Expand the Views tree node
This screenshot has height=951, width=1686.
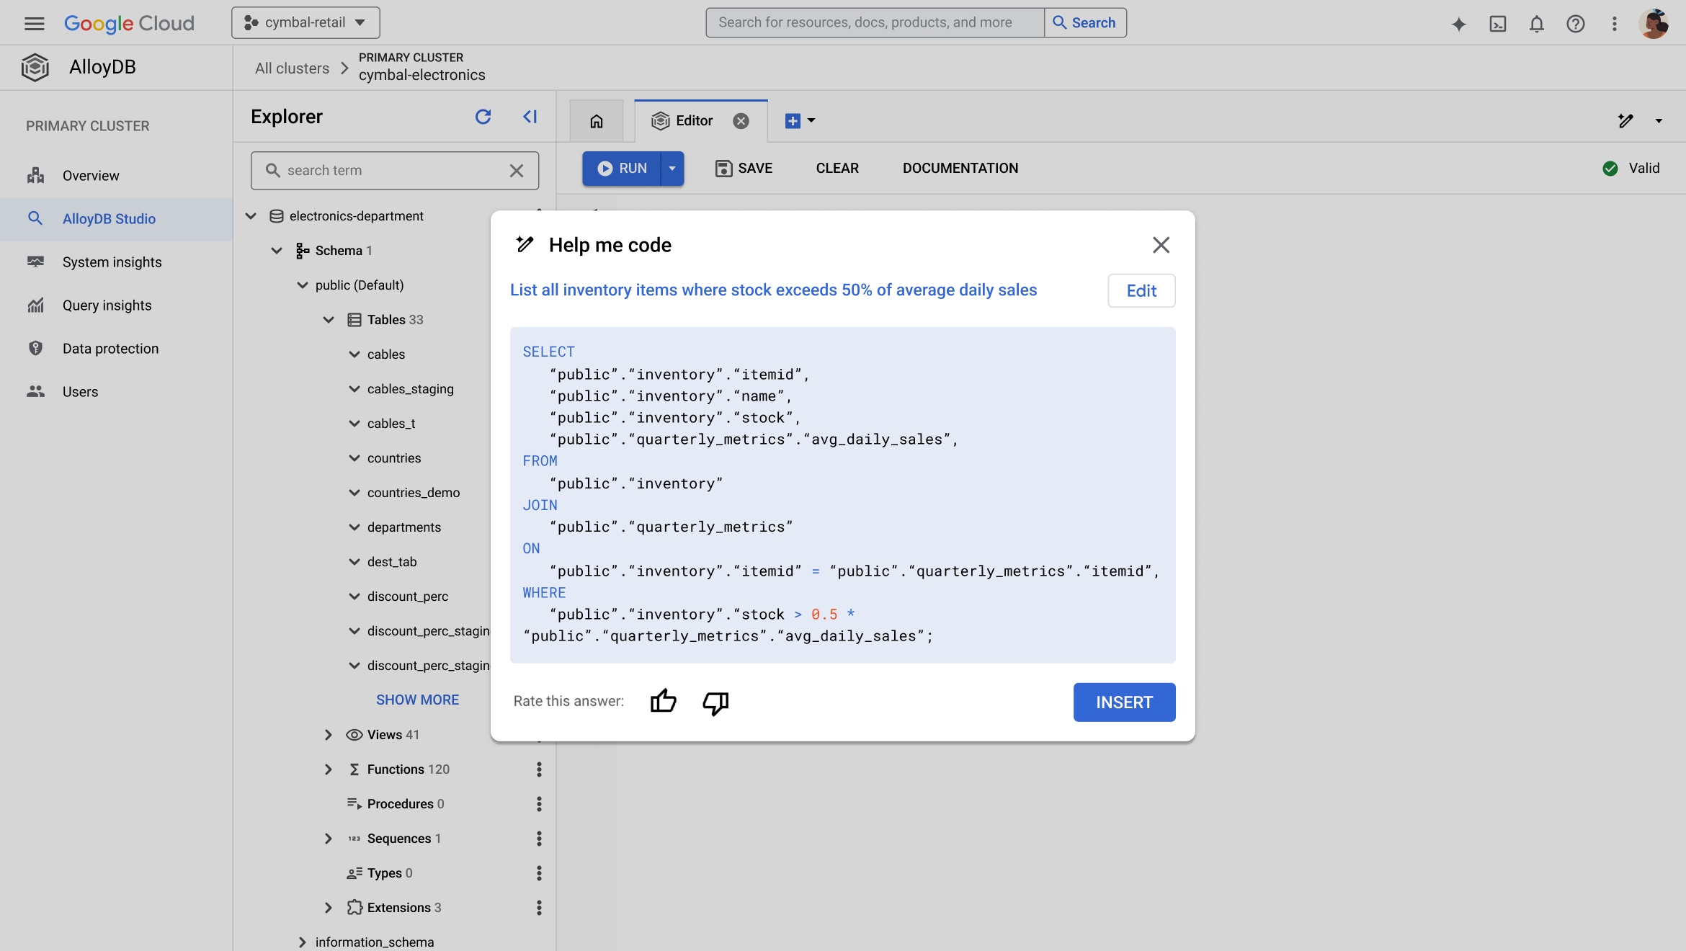328,735
